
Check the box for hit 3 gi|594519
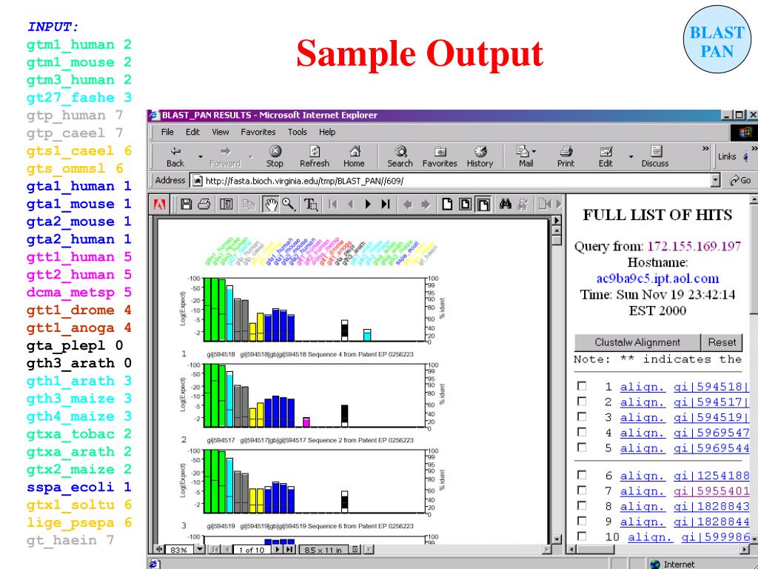tap(582, 417)
